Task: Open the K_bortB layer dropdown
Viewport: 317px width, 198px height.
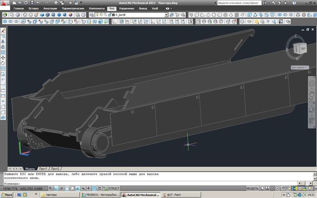Action: [x=166, y=14]
